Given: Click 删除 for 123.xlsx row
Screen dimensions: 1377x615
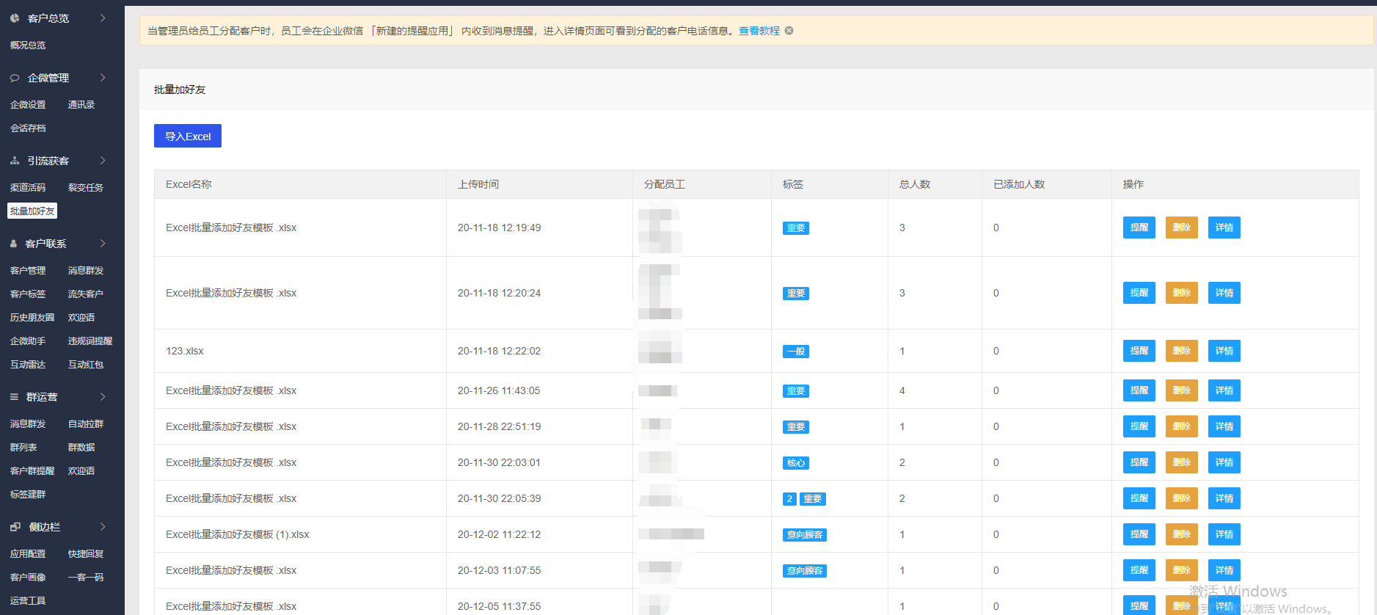Looking at the screenshot, I should pos(1182,351).
